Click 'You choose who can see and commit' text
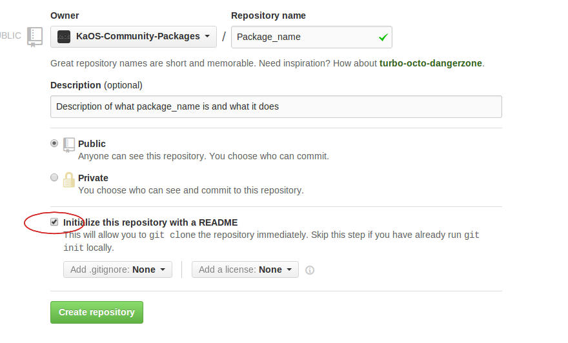 pos(191,190)
